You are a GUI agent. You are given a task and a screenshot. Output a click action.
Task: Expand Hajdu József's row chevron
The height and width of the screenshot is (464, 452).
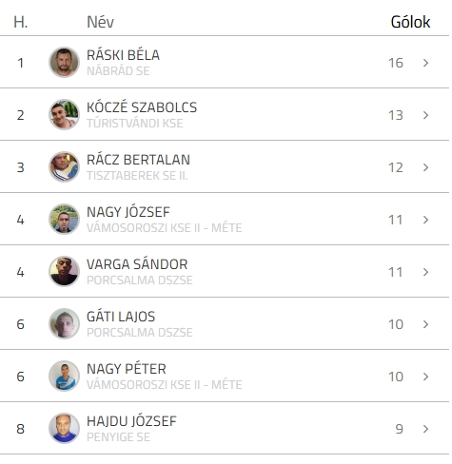click(425, 429)
